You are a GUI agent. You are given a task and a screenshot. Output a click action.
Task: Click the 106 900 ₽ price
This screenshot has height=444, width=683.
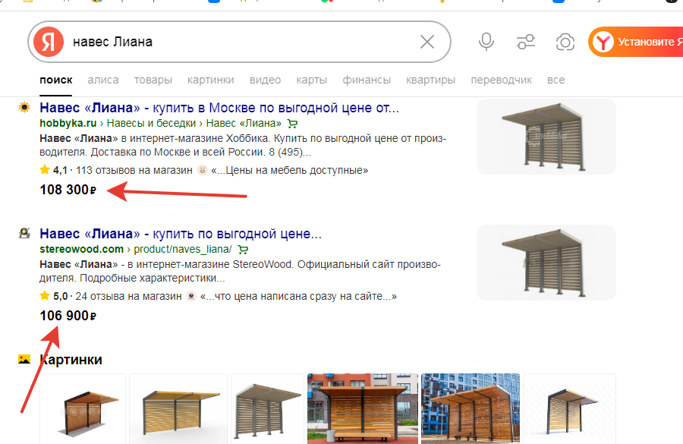point(68,316)
